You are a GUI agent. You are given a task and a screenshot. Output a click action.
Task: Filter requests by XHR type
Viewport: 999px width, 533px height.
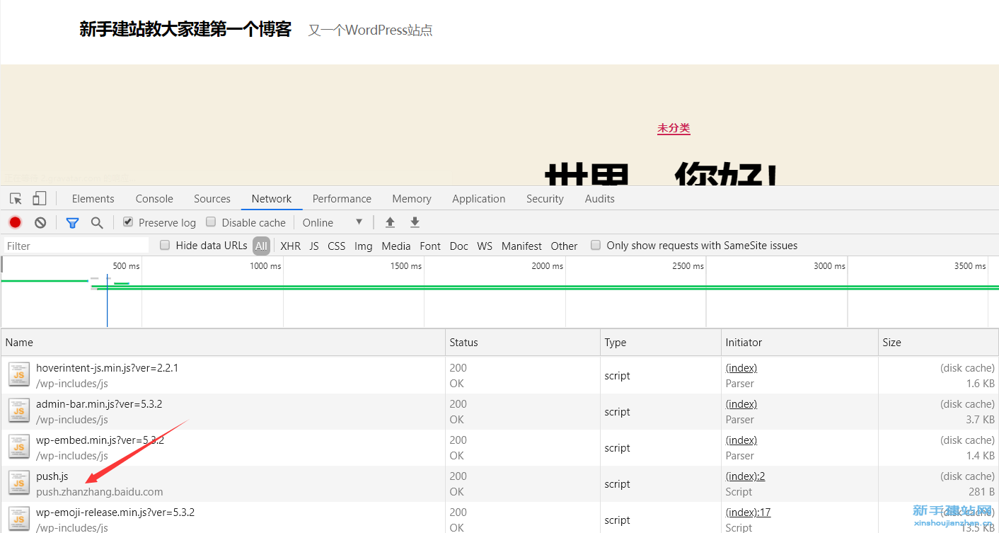click(290, 246)
